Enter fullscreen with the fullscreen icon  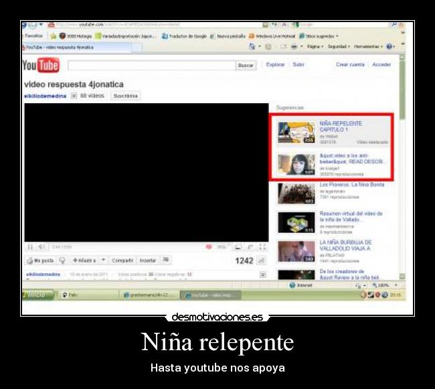(262, 247)
